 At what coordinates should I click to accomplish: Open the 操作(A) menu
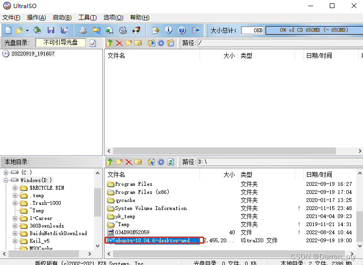[36, 18]
